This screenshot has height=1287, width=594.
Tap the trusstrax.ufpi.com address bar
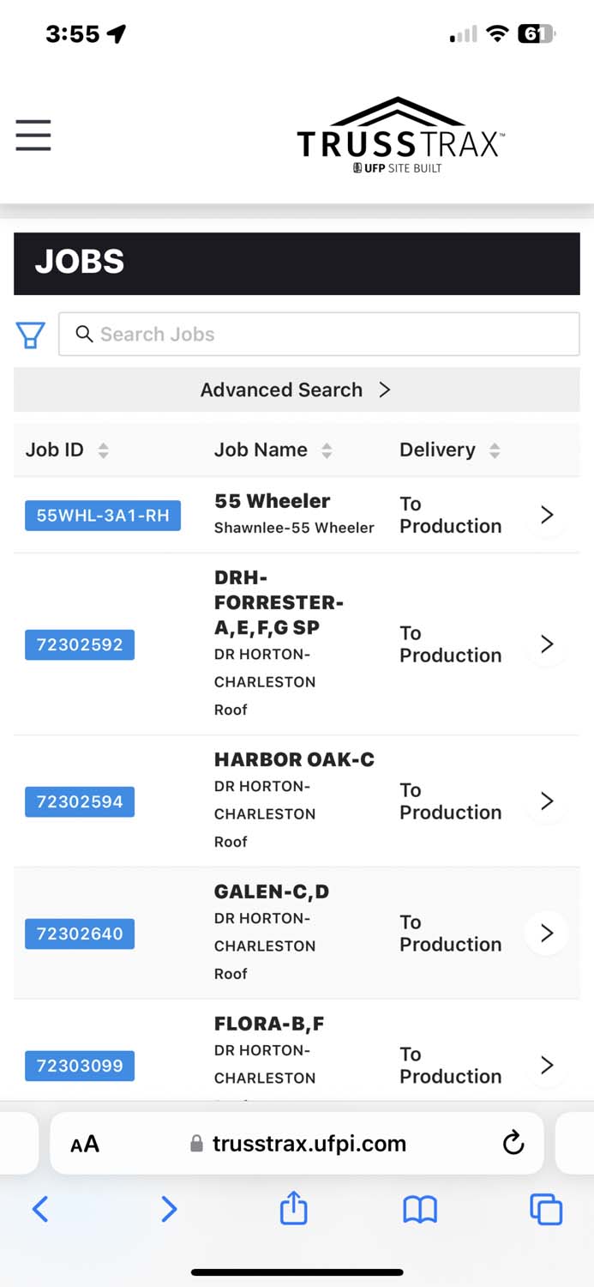point(309,1144)
